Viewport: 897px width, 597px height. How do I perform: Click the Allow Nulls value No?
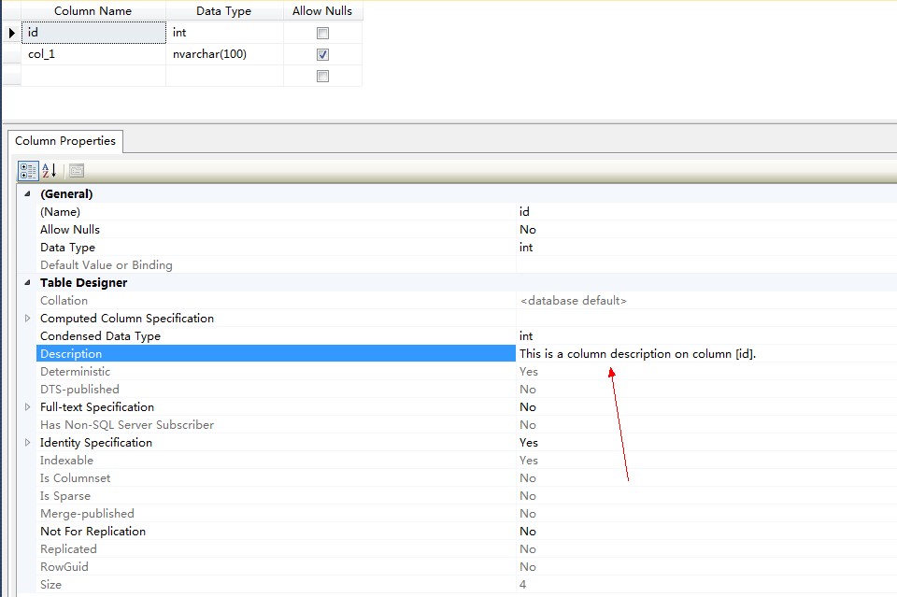tap(527, 229)
